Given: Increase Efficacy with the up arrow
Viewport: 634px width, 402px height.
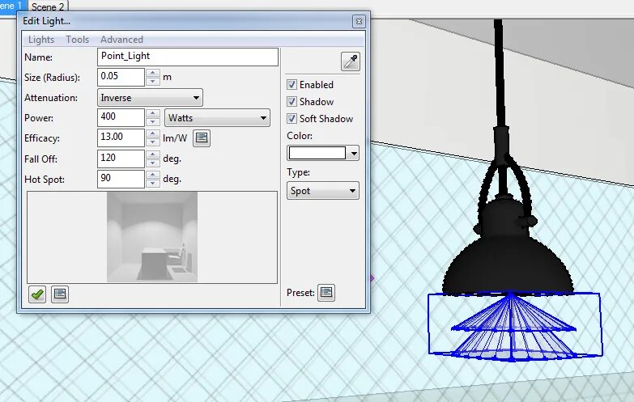Looking at the screenshot, I should point(153,133).
